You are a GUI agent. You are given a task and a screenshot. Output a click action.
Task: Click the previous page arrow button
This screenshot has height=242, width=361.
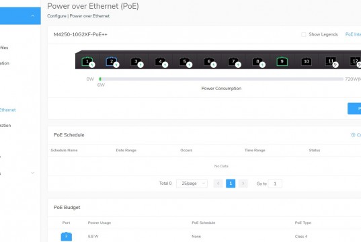pyautogui.click(x=218, y=184)
